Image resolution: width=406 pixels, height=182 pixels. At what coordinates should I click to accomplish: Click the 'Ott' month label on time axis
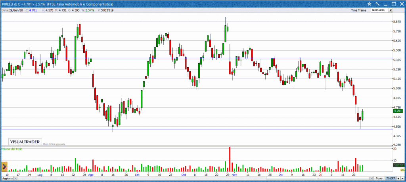pos(184,175)
